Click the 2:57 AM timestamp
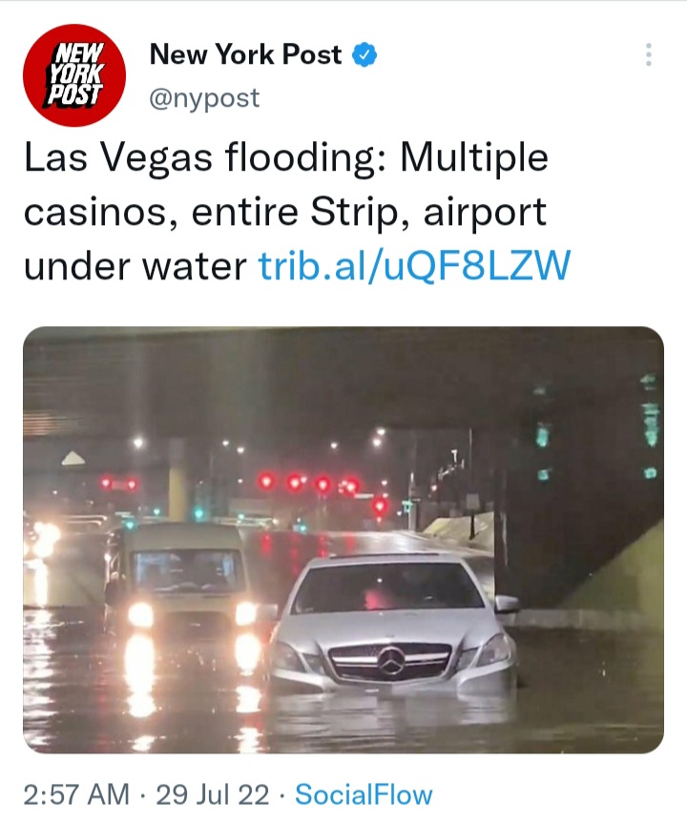 pos(76,794)
